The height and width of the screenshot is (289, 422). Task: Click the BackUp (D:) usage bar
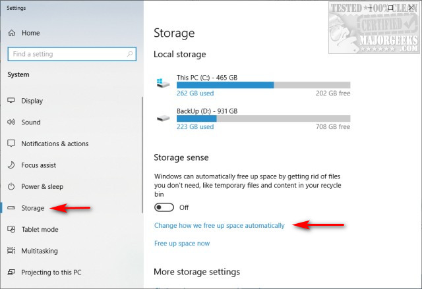coord(264,119)
